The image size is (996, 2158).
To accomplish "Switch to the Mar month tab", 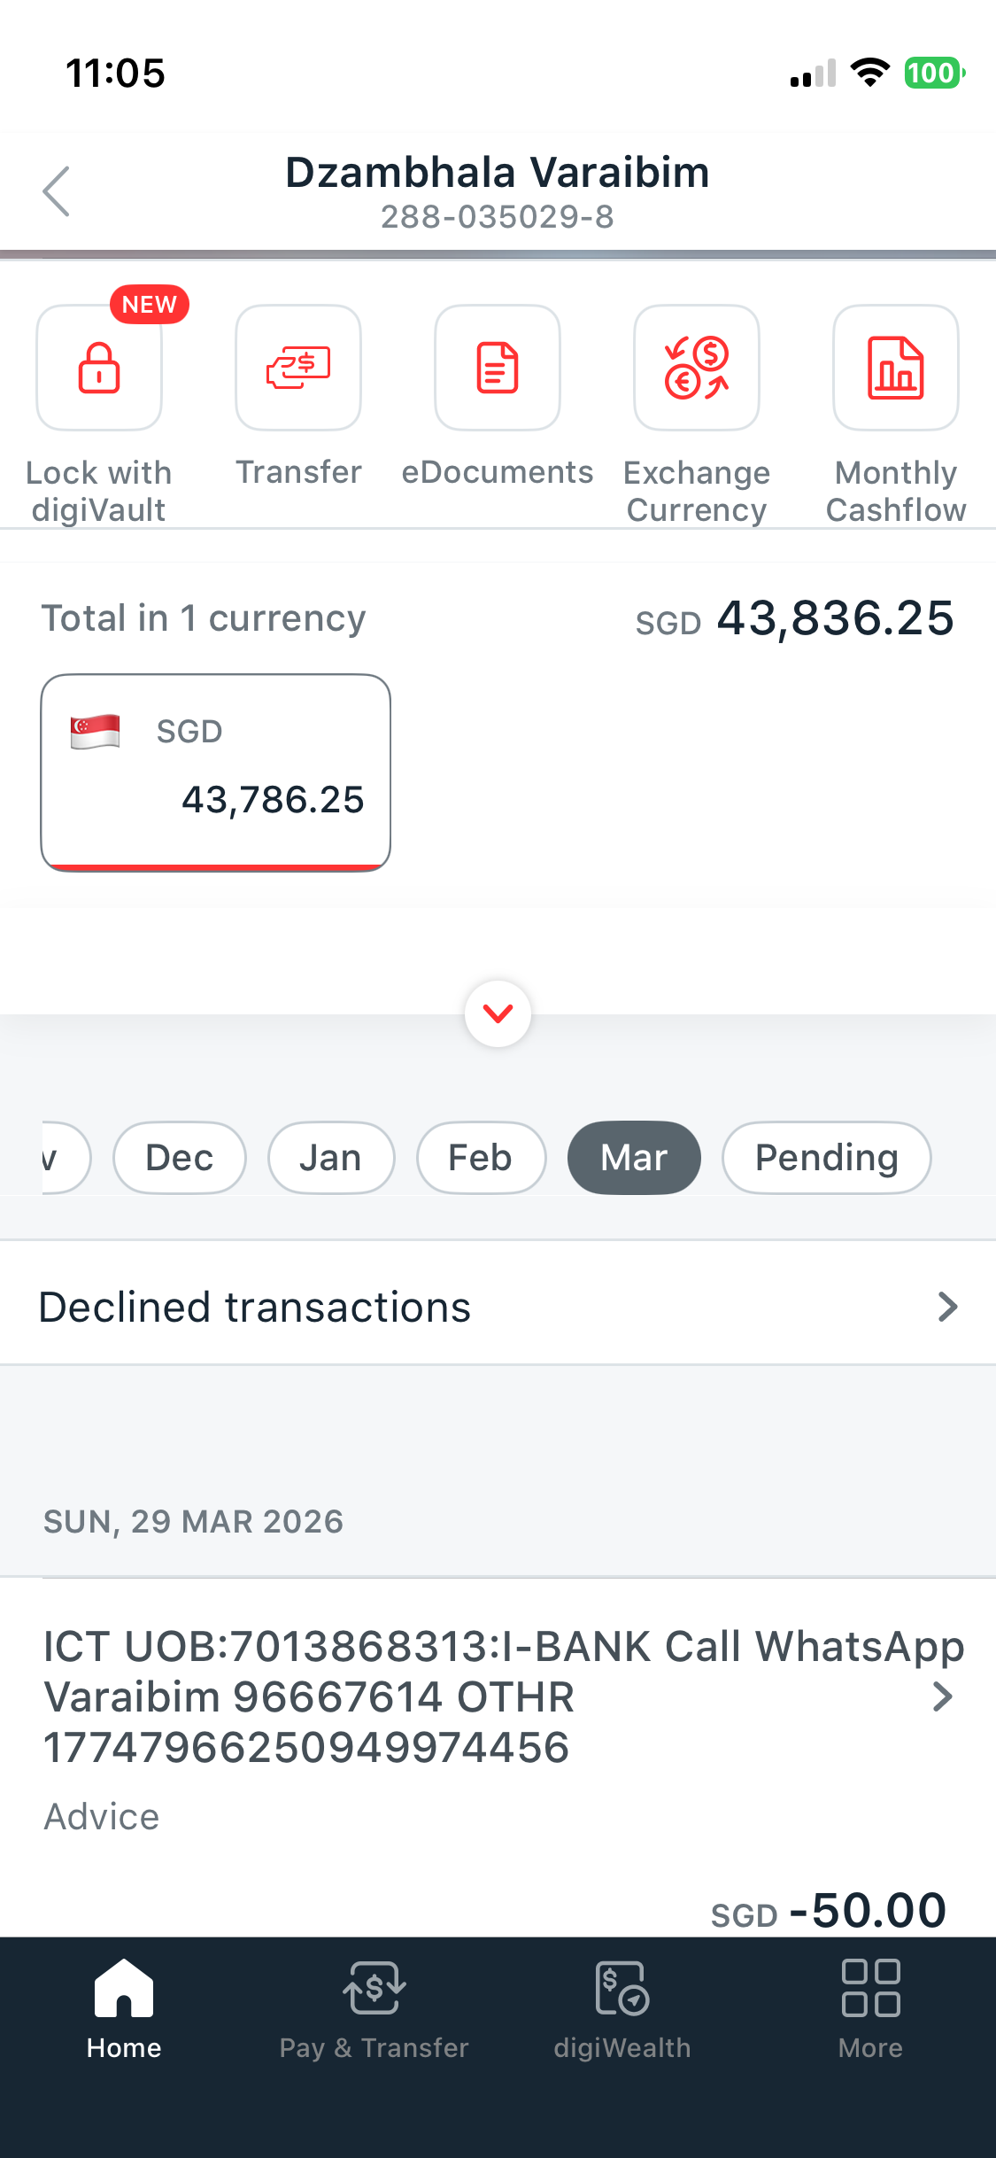I will click(x=634, y=1158).
